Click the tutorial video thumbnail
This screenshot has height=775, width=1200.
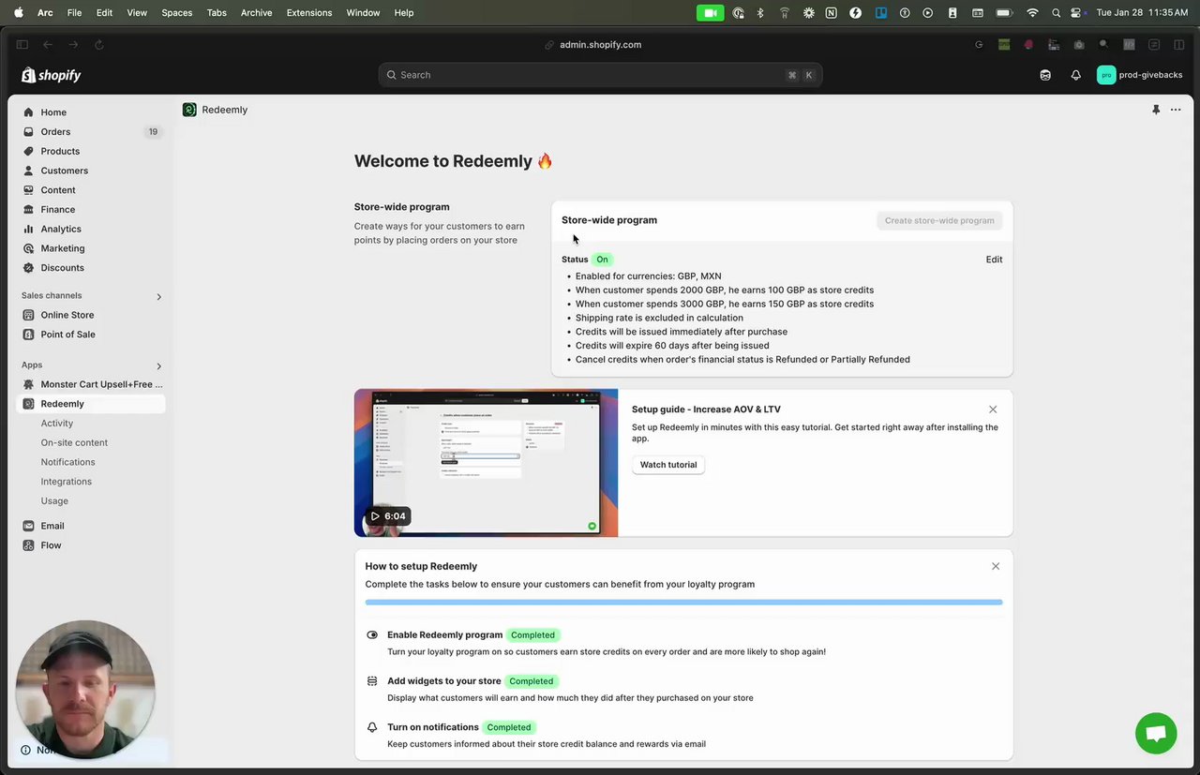click(486, 463)
